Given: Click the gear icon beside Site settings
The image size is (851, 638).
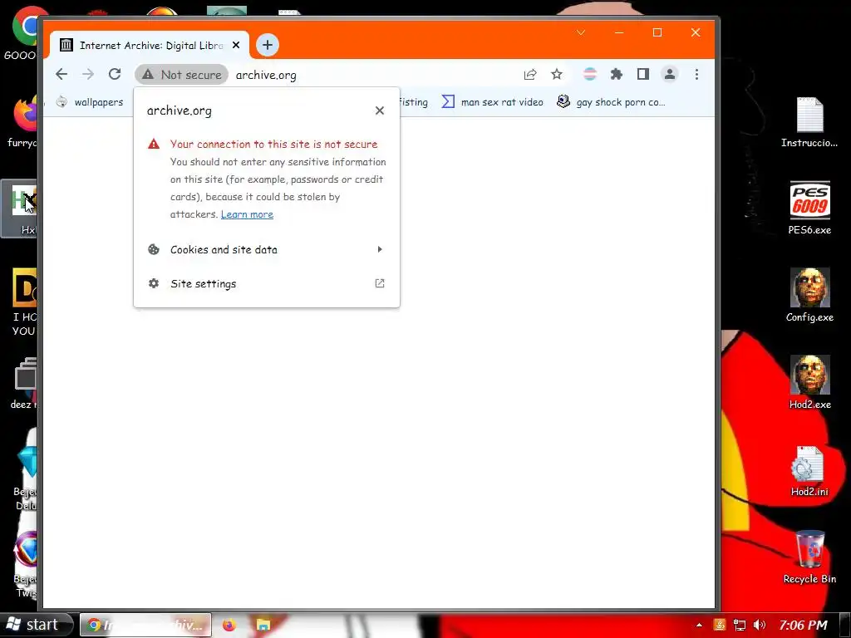Looking at the screenshot, I should point(154,283).
